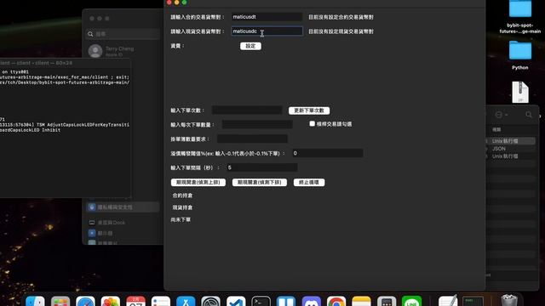Click the open-position button labeled 偵測下穿
This screenshot has width=545, height=306.
(x=260, y=183)
